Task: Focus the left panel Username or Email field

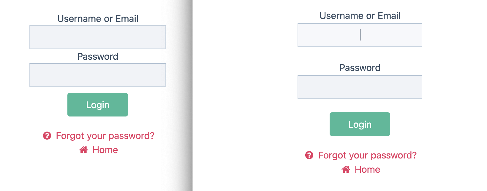Action: (x=98, y=37)
